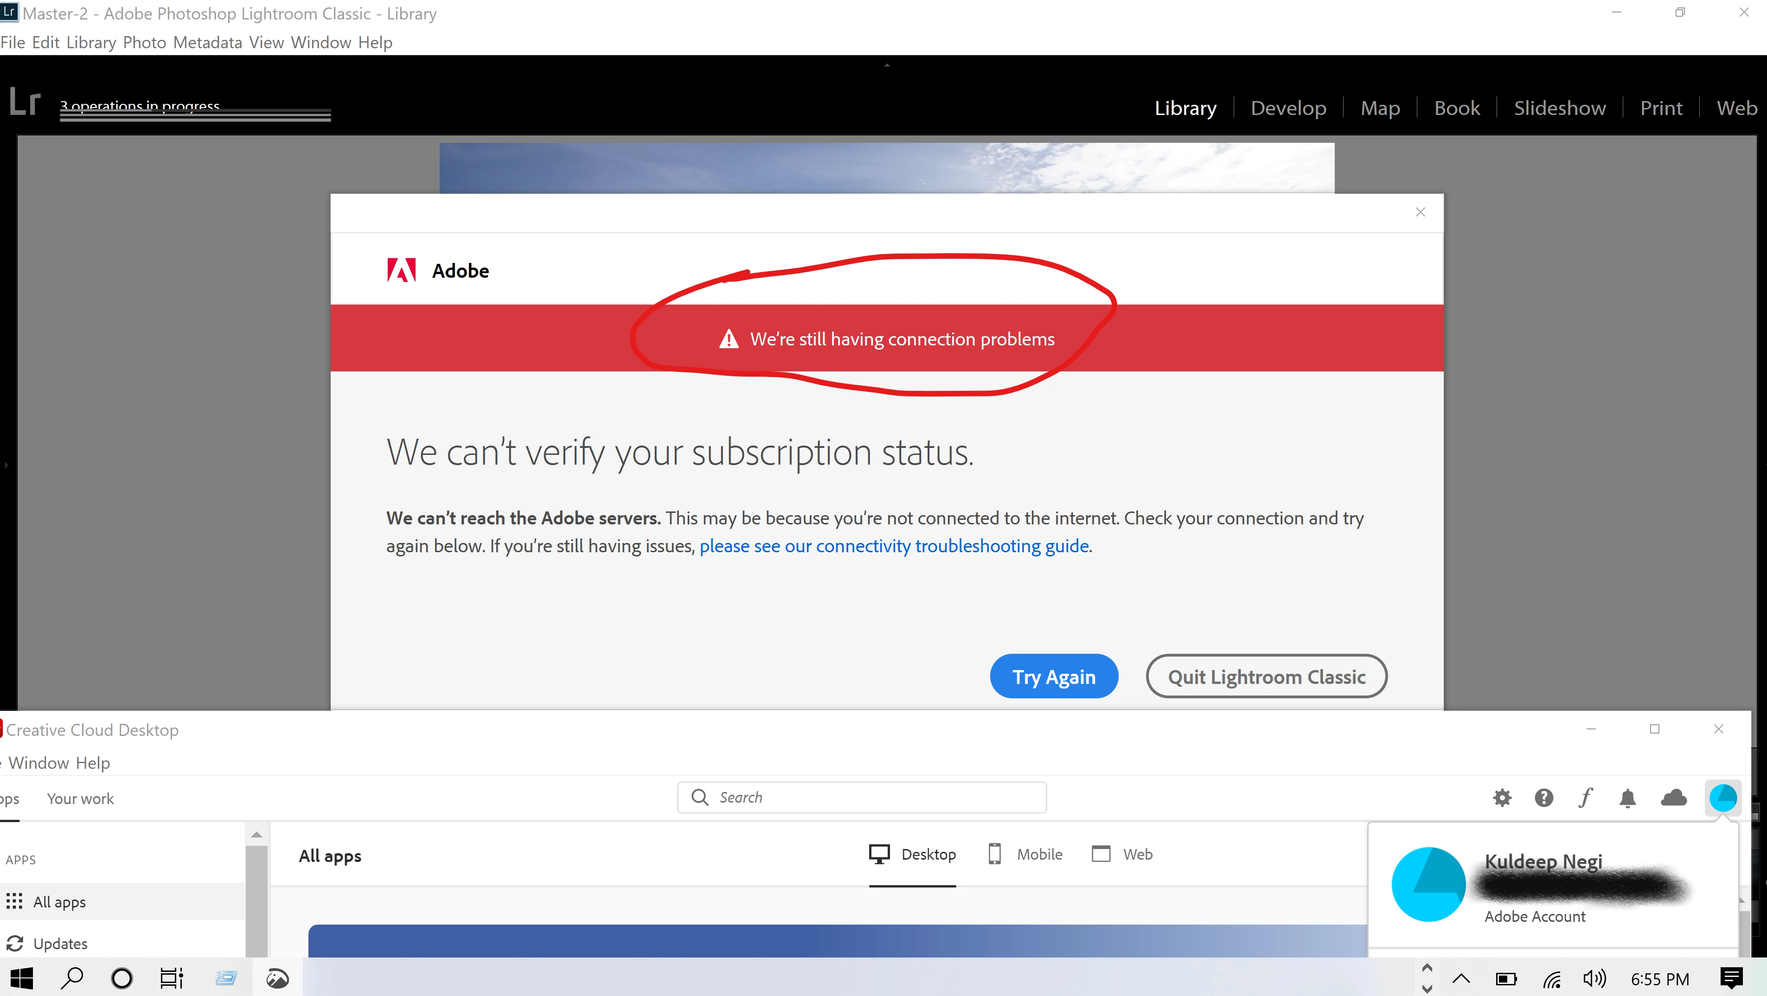Open Creative Cloud Help menu
This screenshot has width=1767, height=996.
coord(93,764)
